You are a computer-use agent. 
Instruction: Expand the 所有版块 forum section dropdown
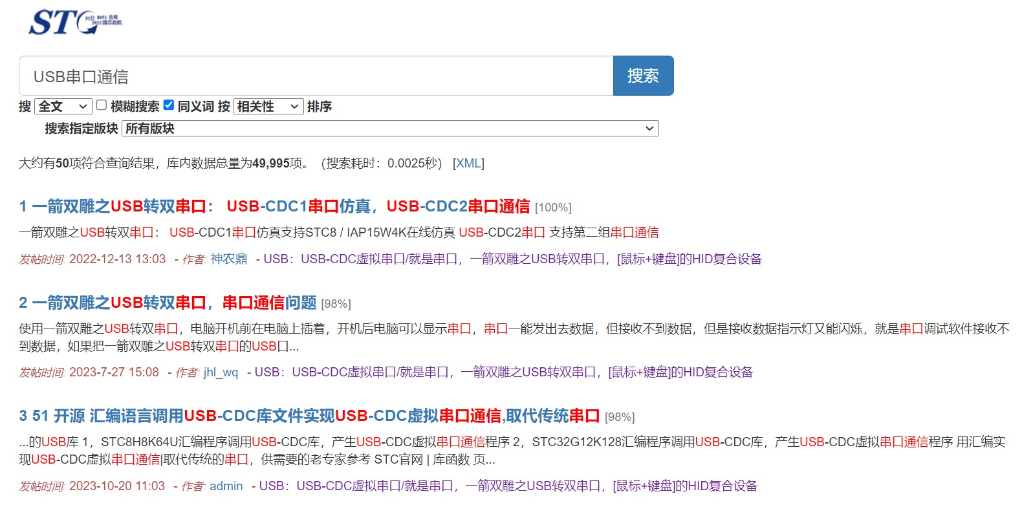(390, 128)
